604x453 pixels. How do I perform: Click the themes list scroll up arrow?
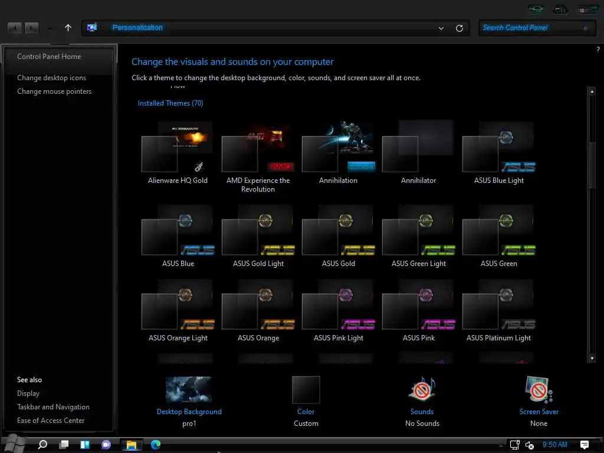592,91
